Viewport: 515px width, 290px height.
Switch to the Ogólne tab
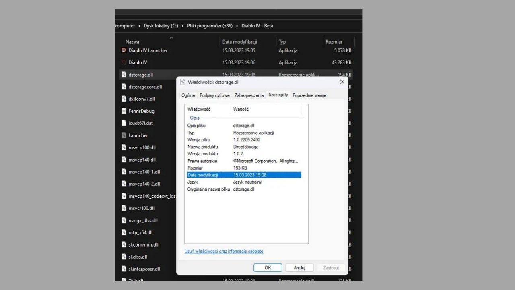coord(188,95)
